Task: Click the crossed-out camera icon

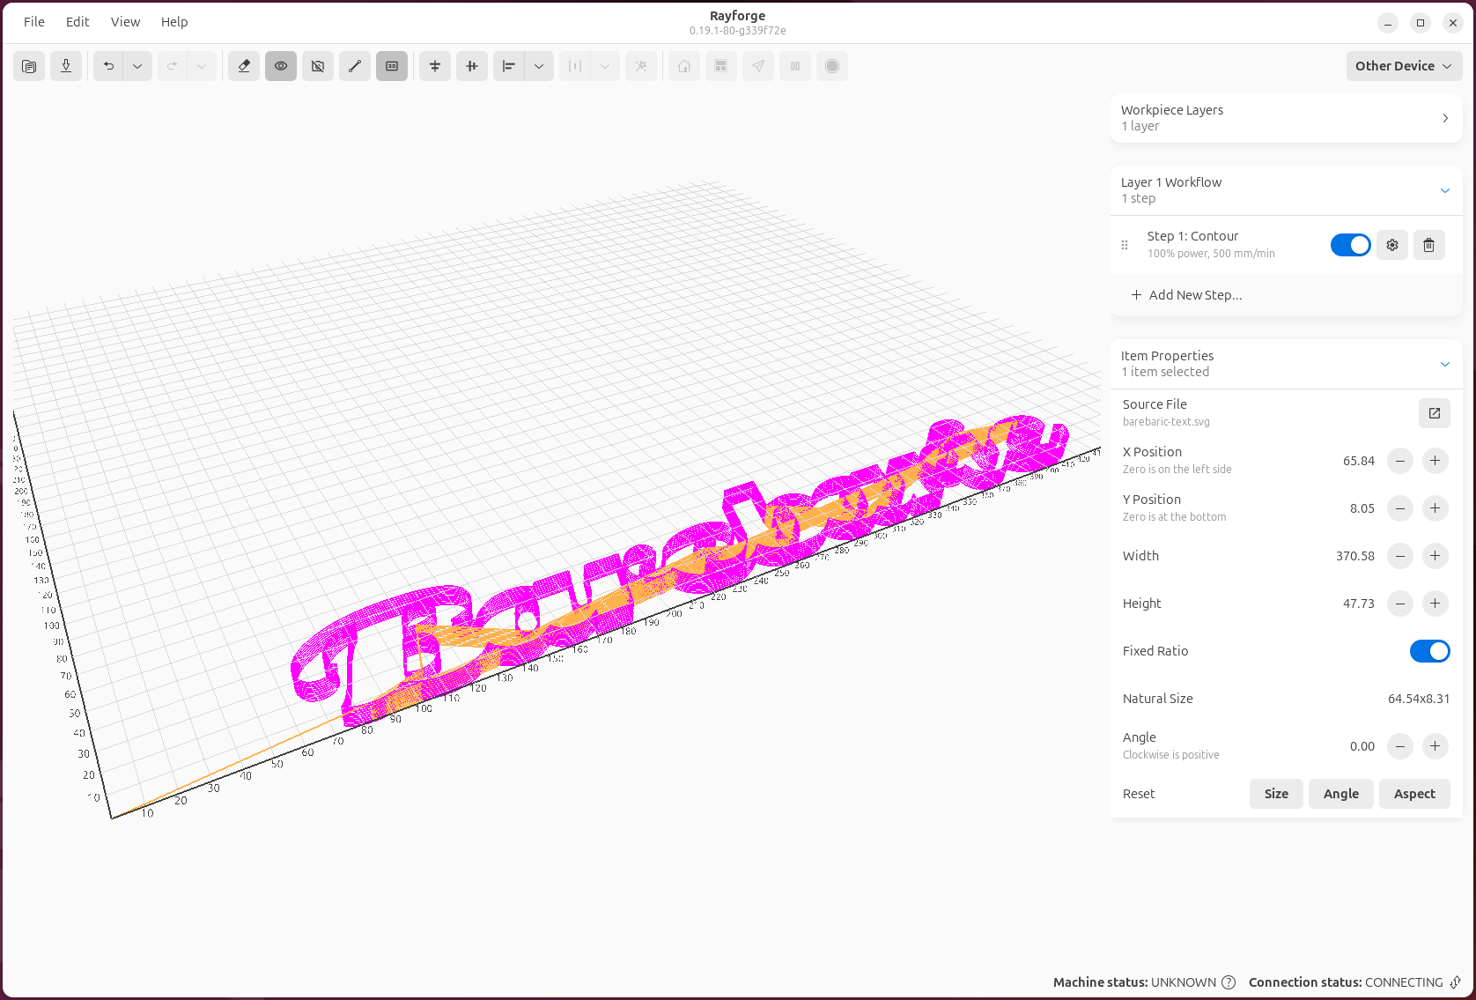Action: tap(318, 66)
